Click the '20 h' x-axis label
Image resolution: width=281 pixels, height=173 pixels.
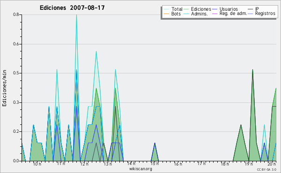pos(272,164)
